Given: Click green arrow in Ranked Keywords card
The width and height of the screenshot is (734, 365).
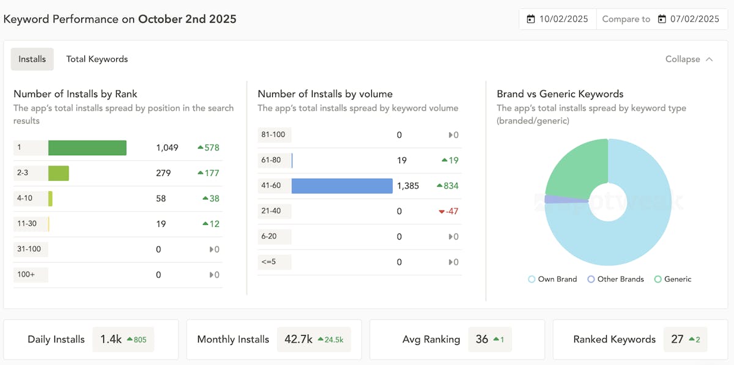Looking at the screenshot, I should click(692, 339).
